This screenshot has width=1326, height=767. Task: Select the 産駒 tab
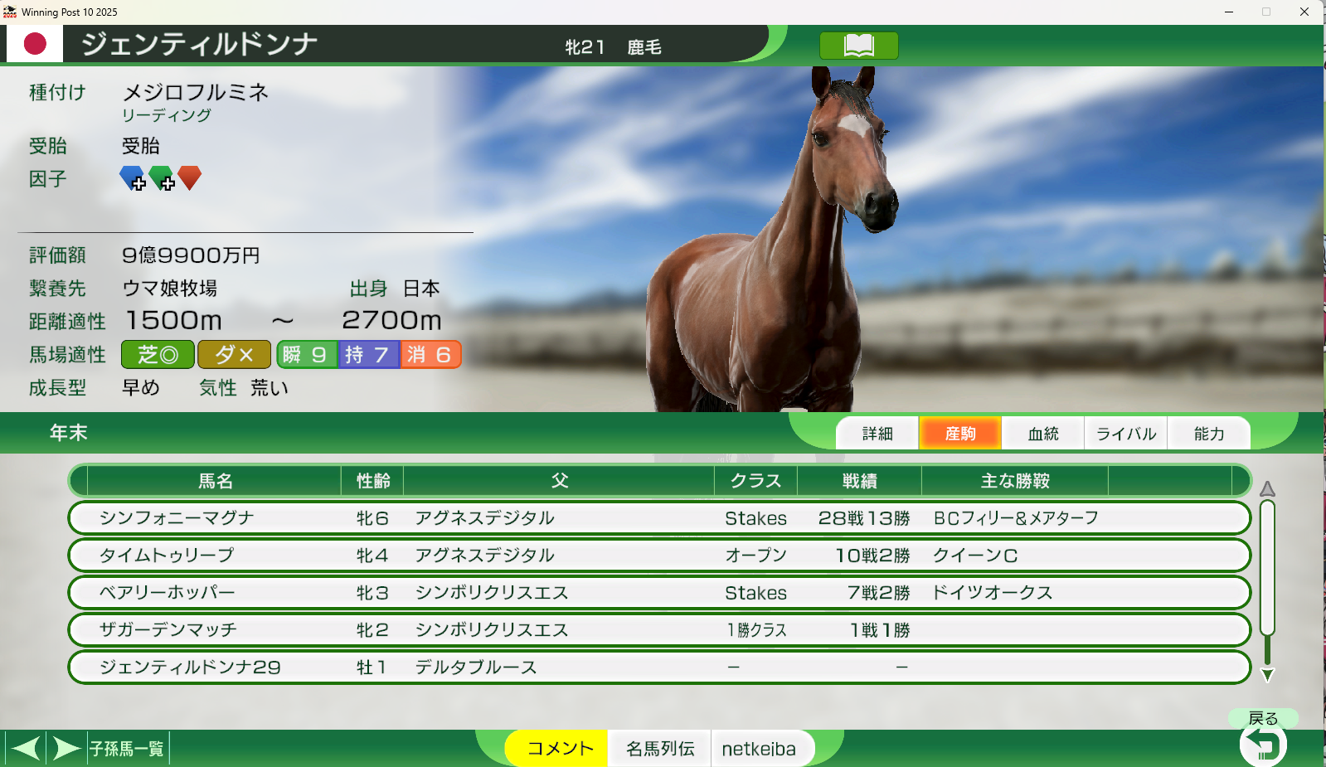[x=960, y=434]
